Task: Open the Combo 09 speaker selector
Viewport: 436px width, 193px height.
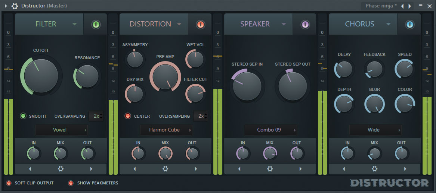Action: click(270, 130)
